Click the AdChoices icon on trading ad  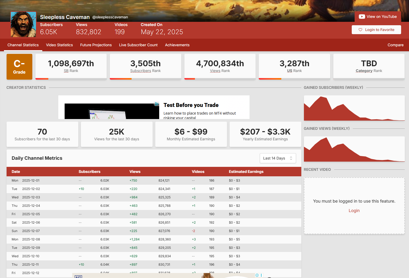pos(157,104)
